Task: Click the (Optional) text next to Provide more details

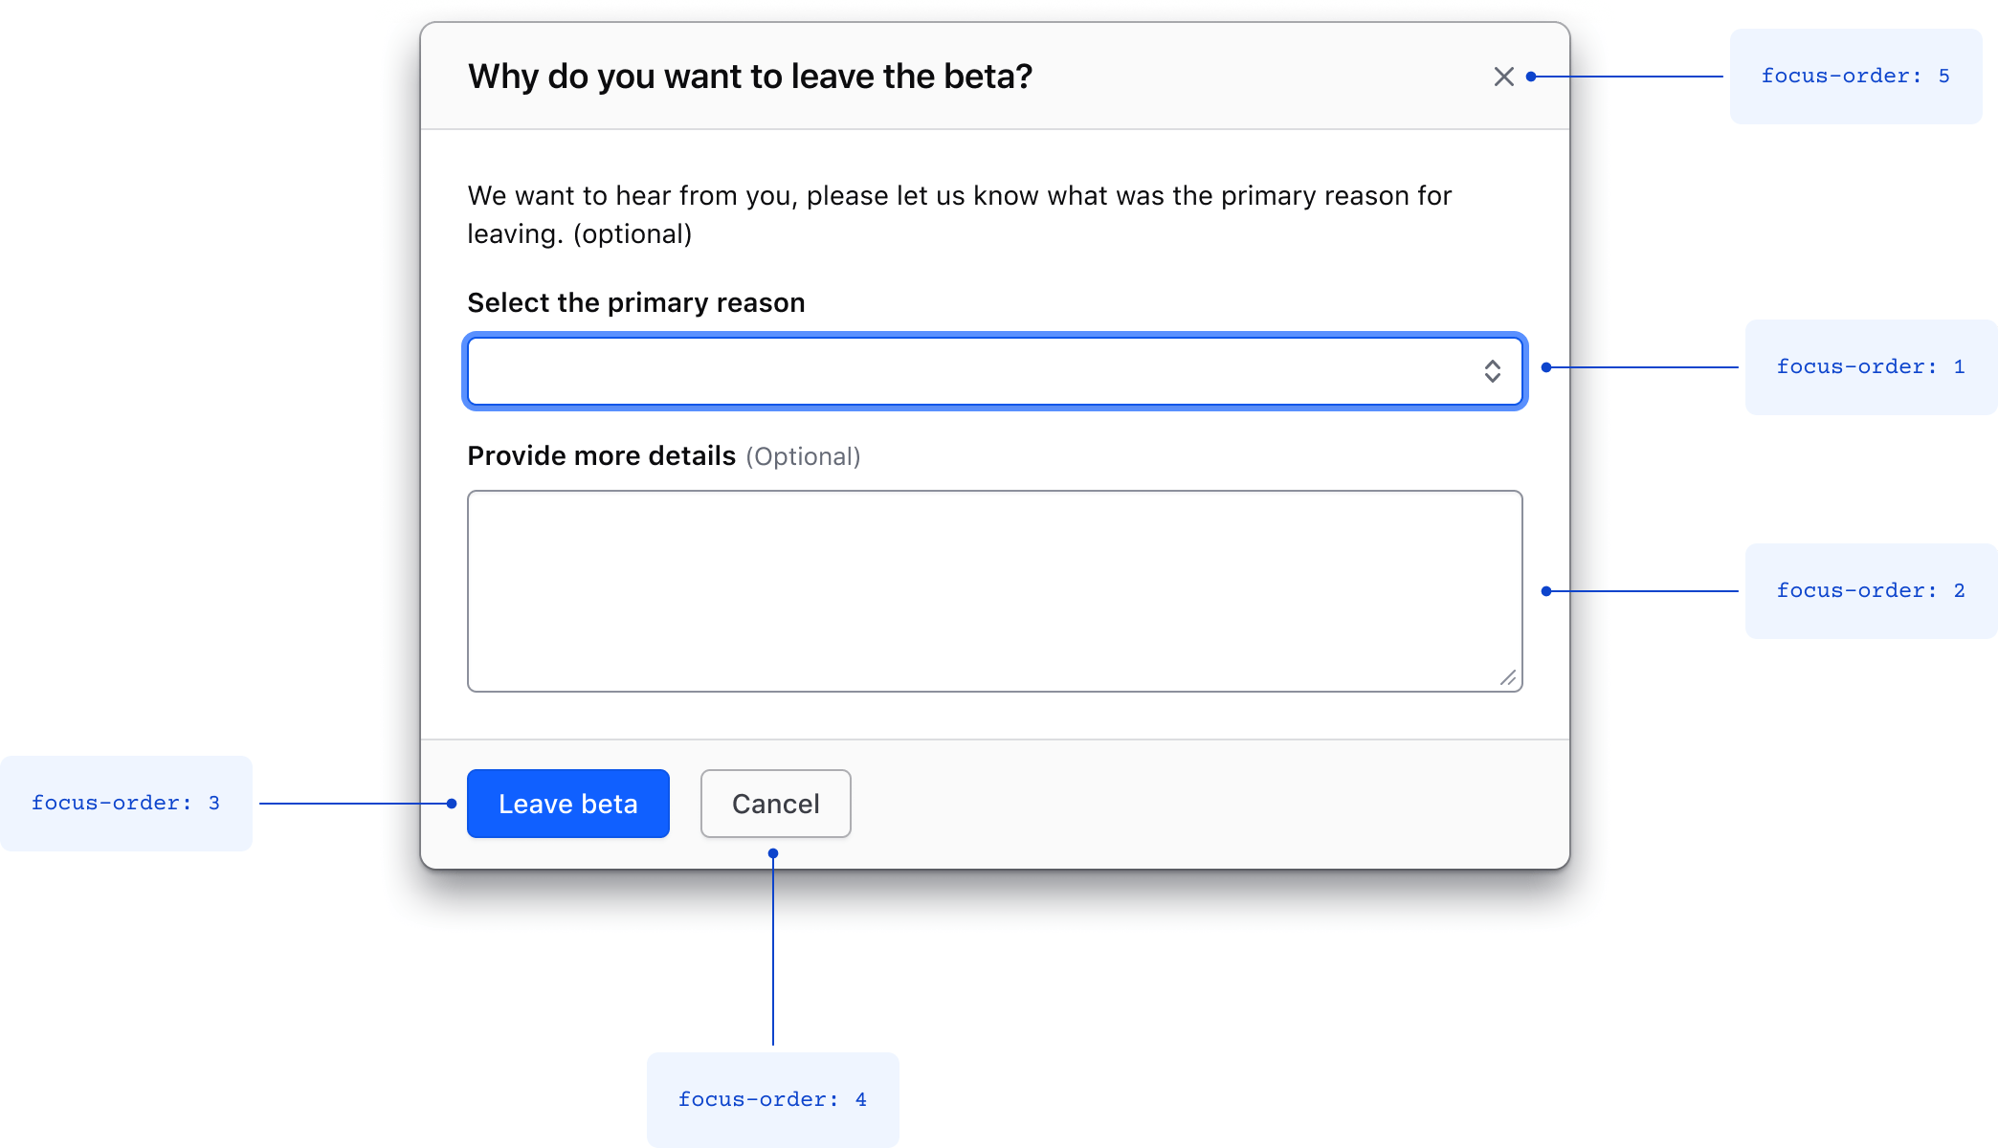Action: click(804, 456)
